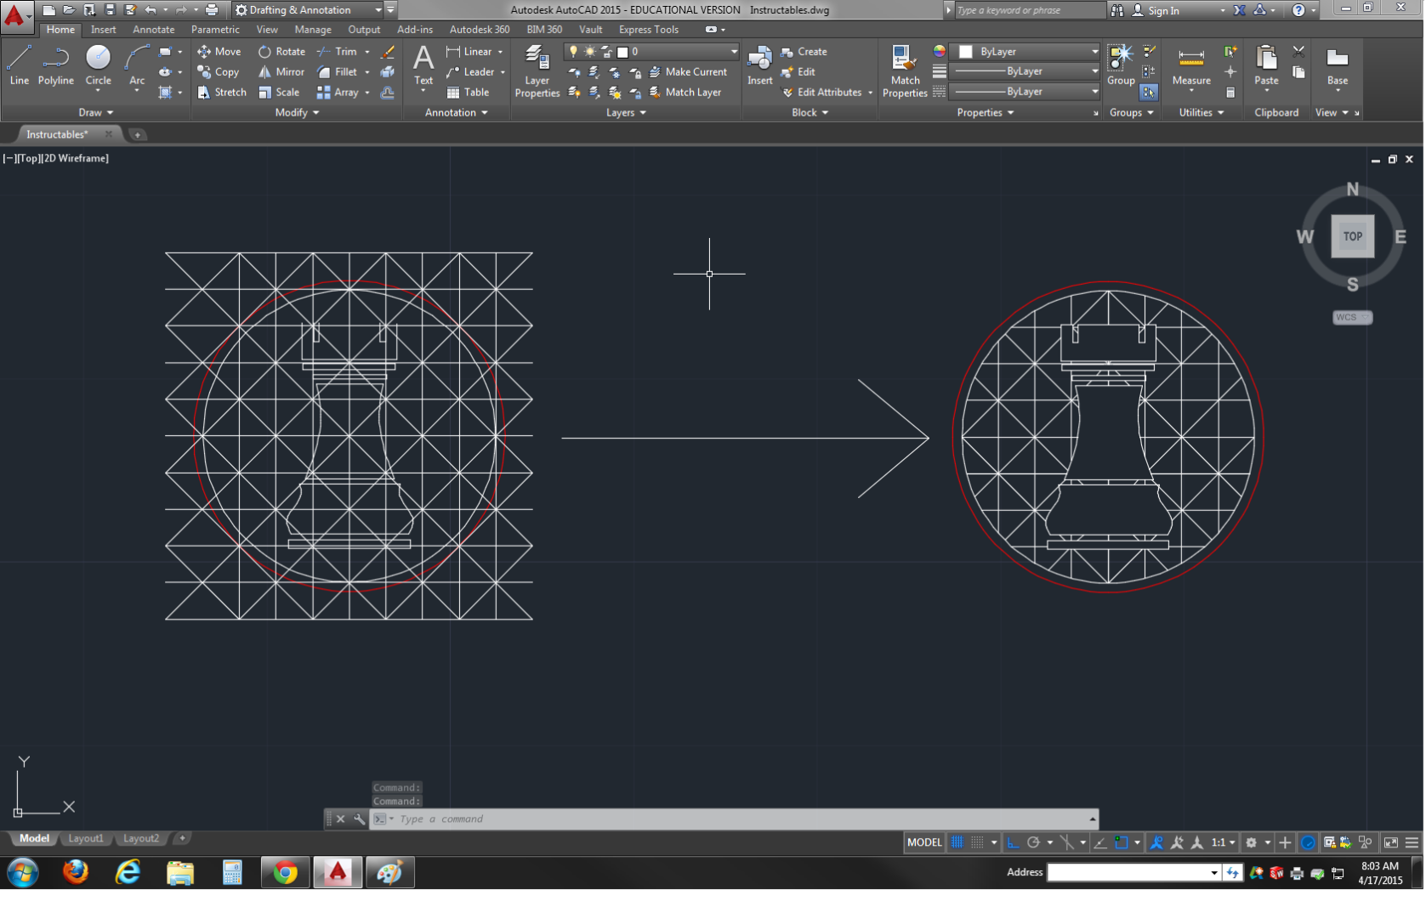Image resolution: width=1426 pixels, height=918 pixels.
Task: Click the Array tool icon
Action: [323, 93]
